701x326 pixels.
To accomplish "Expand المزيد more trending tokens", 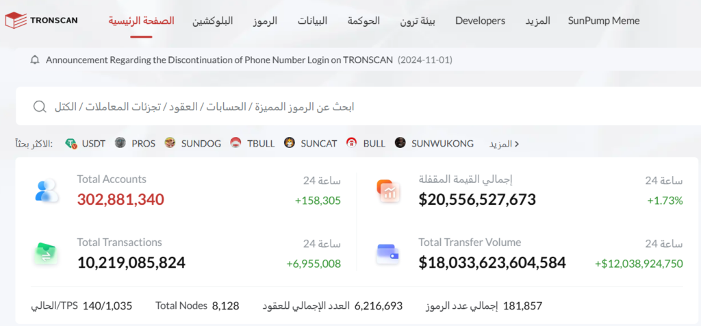I will coord(504,144).
